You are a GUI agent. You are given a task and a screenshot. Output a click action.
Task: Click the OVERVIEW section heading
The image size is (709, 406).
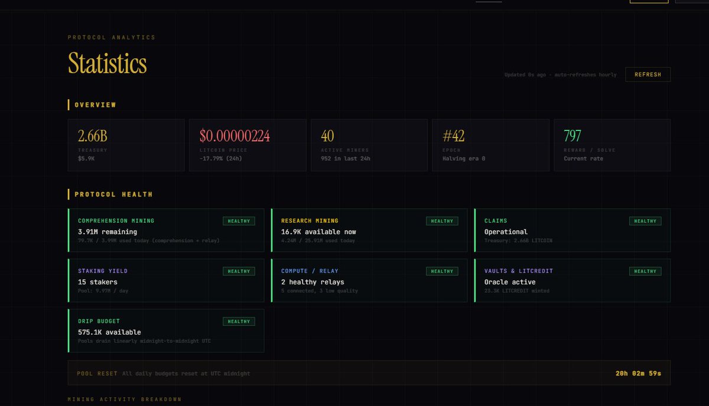pyautogui.click(x=95, y=105)
